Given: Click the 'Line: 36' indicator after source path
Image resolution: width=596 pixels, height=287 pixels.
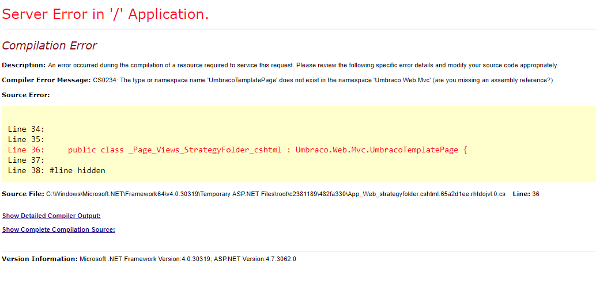Looking at the screenshot, I should 526,194.
